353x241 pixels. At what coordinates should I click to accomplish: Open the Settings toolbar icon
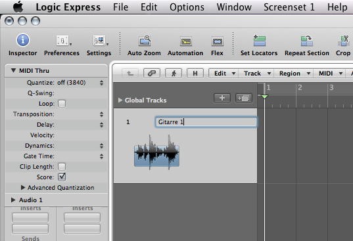coord(99,41)
